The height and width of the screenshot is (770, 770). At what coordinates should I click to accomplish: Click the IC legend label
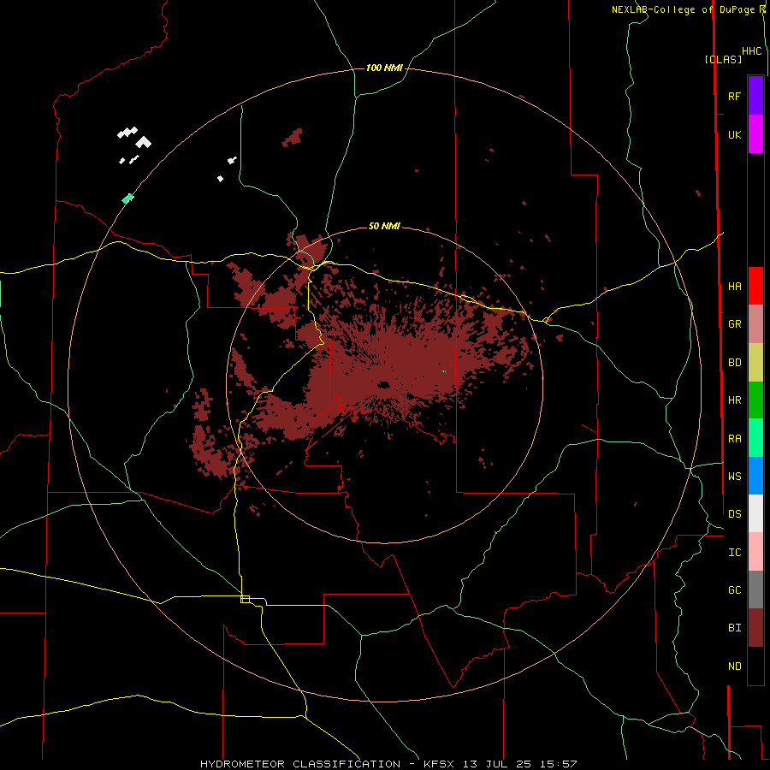[734, 552]
